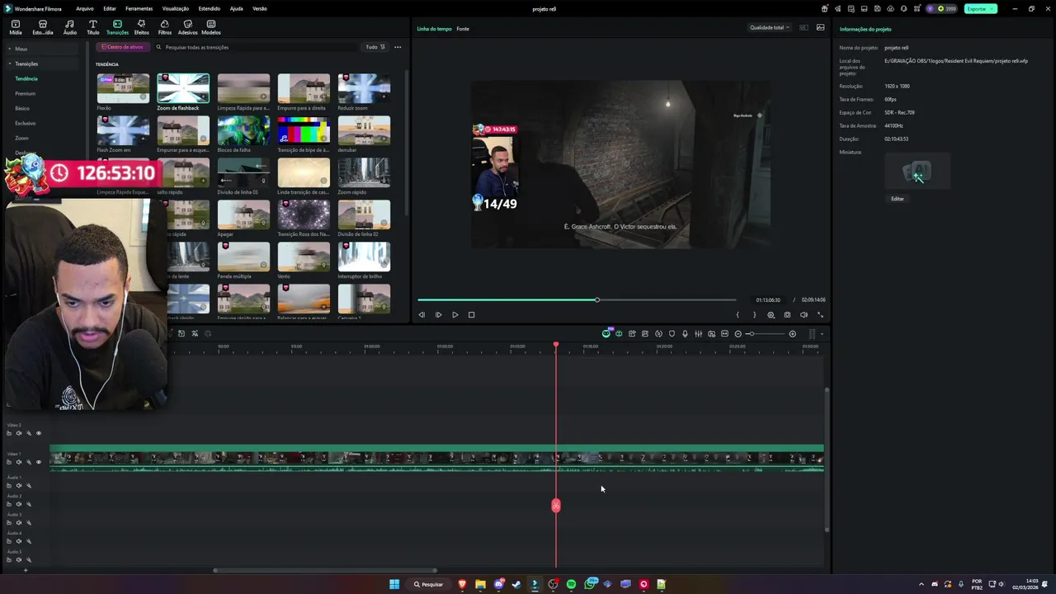The height and width of the screenshot is (594, 1056).
Task: Click the red timeline playhead marker
Action: 556,345
